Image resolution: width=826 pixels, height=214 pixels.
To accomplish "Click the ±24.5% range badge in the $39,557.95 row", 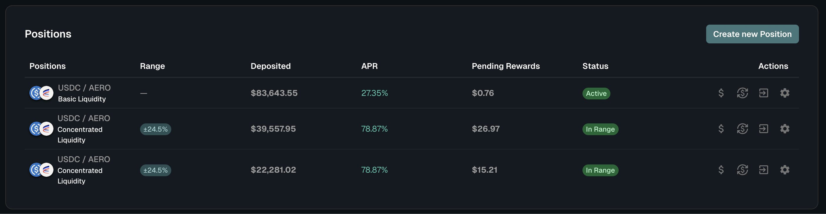I will (155, 129).
